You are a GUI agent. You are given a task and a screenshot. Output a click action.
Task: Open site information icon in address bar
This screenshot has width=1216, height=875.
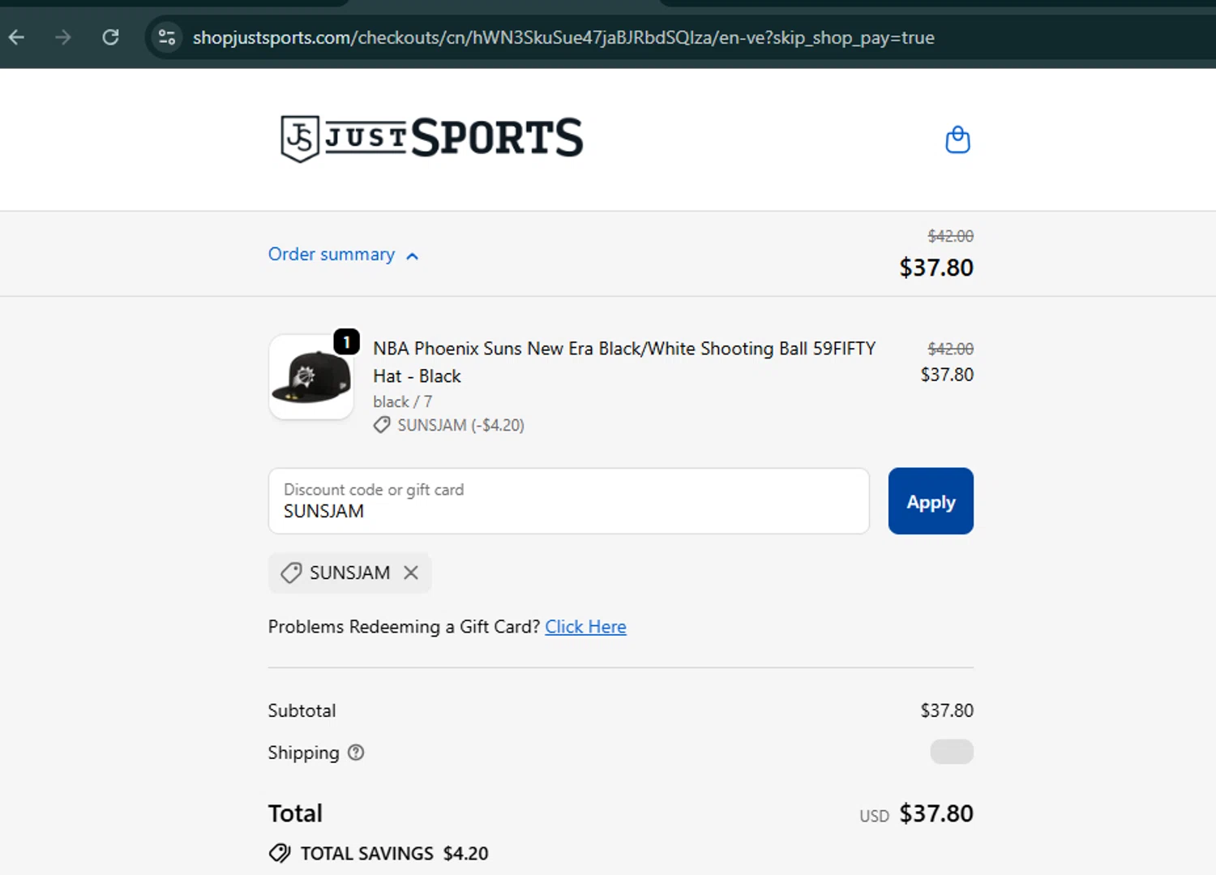pyautogui.click(x=167, y=37)
